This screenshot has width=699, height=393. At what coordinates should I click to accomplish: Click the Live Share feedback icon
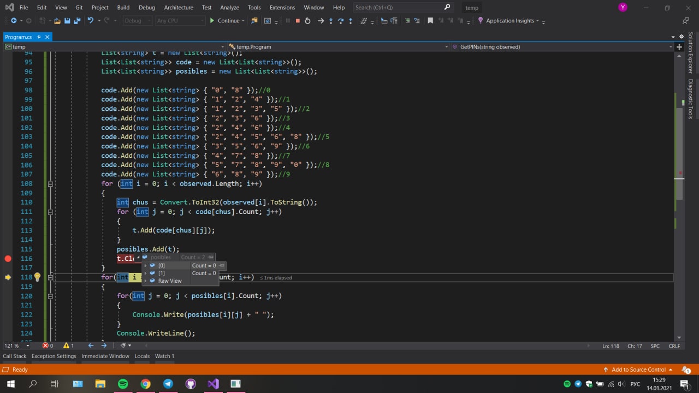686,21
